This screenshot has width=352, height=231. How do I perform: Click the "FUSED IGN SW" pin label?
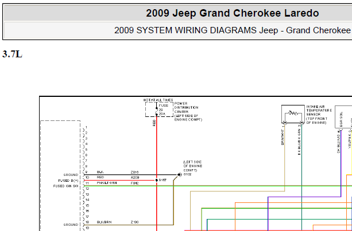(x=66, y=186)
